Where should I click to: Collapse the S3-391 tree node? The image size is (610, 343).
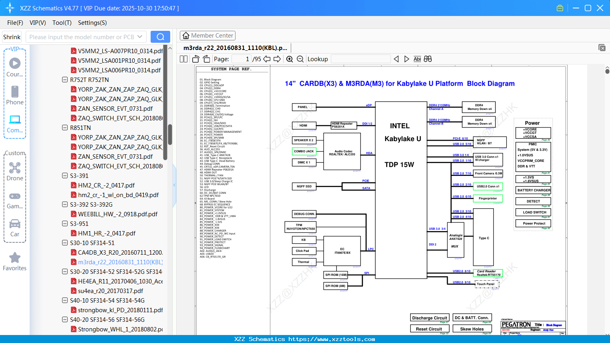click(65, 176)
